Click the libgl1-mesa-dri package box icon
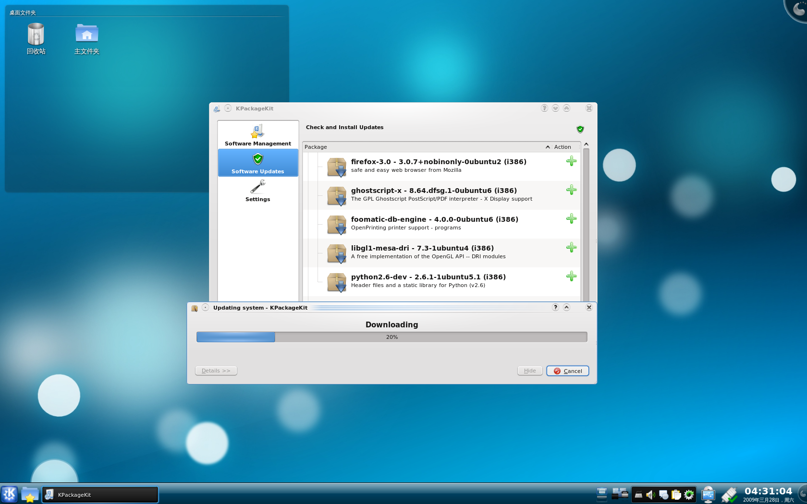 click(x=337, y=253)
